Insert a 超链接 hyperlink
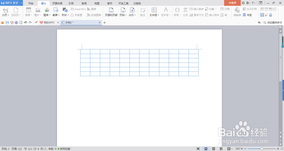Screen dimensions: 284x151 (x=237, y=12)
